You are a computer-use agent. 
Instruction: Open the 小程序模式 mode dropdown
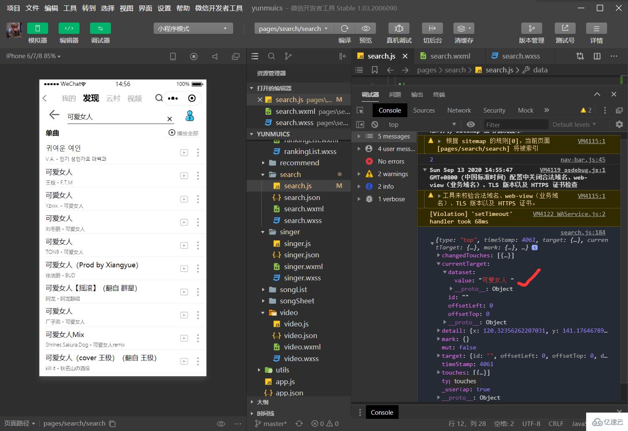[193, 28]
